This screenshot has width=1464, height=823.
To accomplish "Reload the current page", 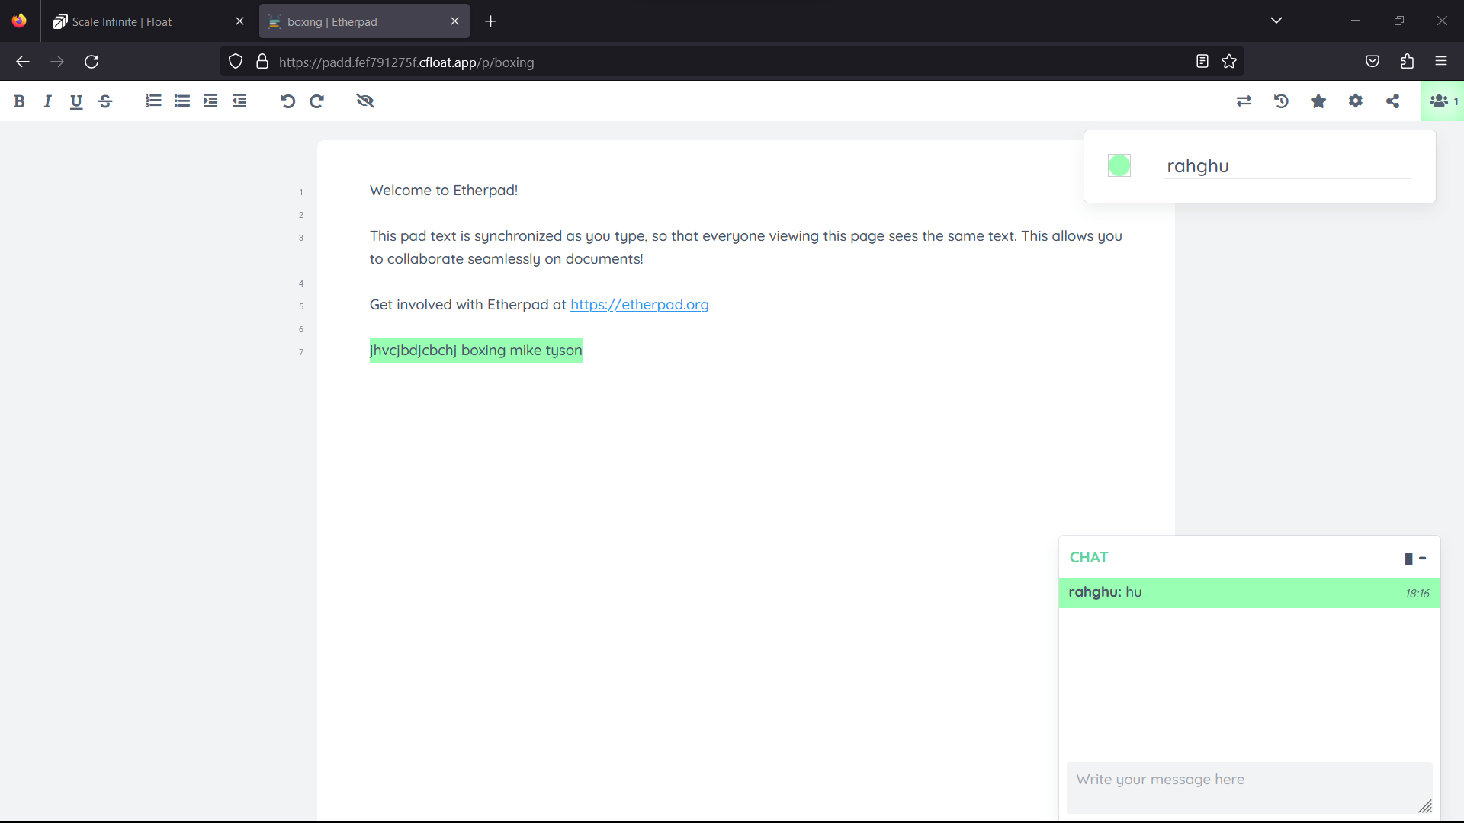I will pos(91,62).
